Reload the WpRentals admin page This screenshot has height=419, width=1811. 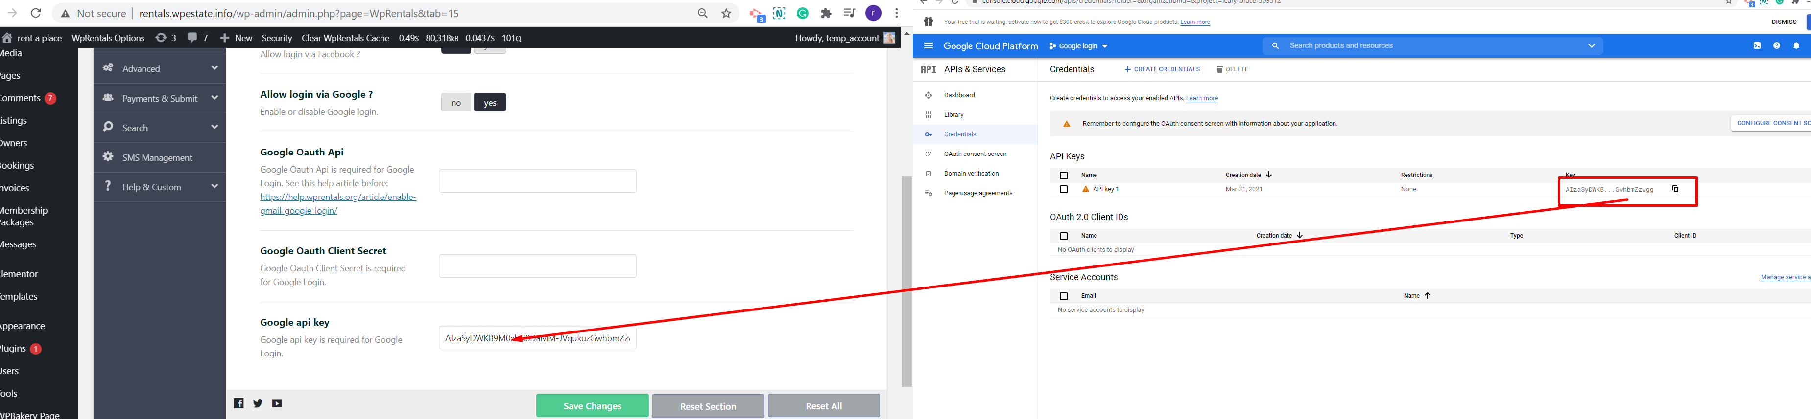[36, 13]
